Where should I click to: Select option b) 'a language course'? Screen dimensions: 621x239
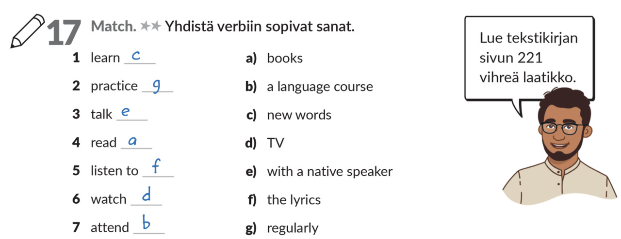click(x=319, y=87)
